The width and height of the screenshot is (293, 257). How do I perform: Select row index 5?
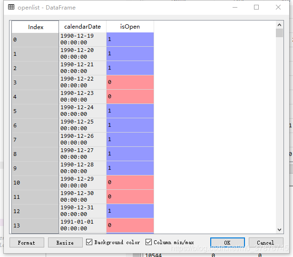(x=35, y=111)
